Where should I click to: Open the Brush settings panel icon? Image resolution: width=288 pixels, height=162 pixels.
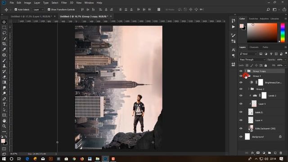[x=233, y=35]
